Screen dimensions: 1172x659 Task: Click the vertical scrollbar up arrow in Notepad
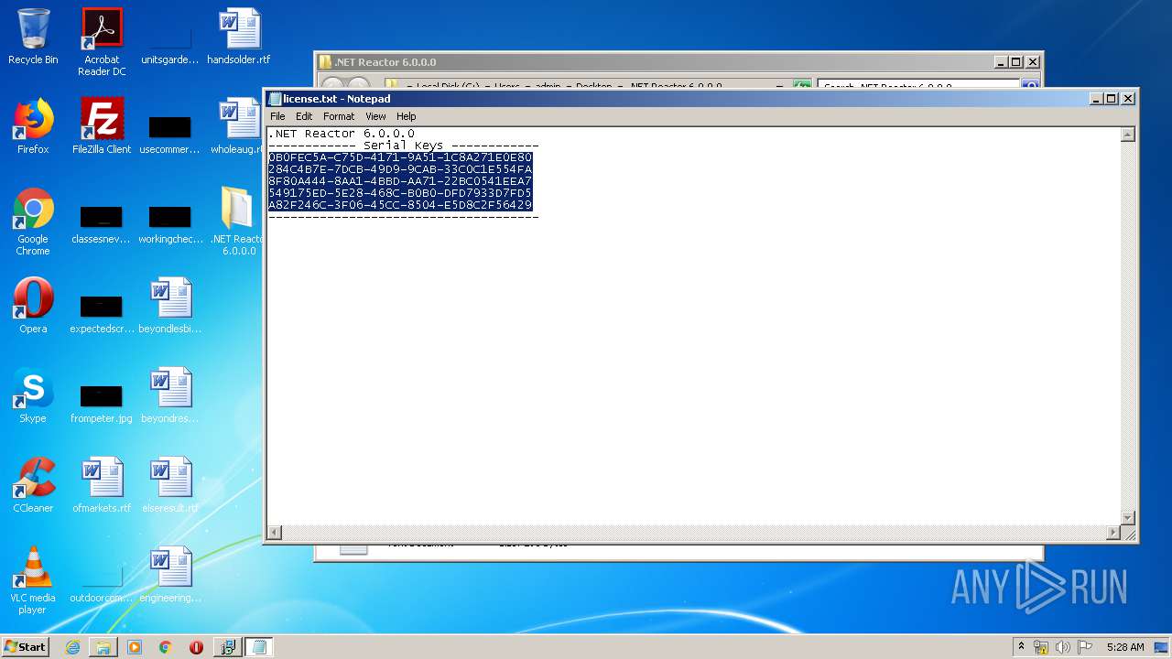click(x=1128, y=135)
